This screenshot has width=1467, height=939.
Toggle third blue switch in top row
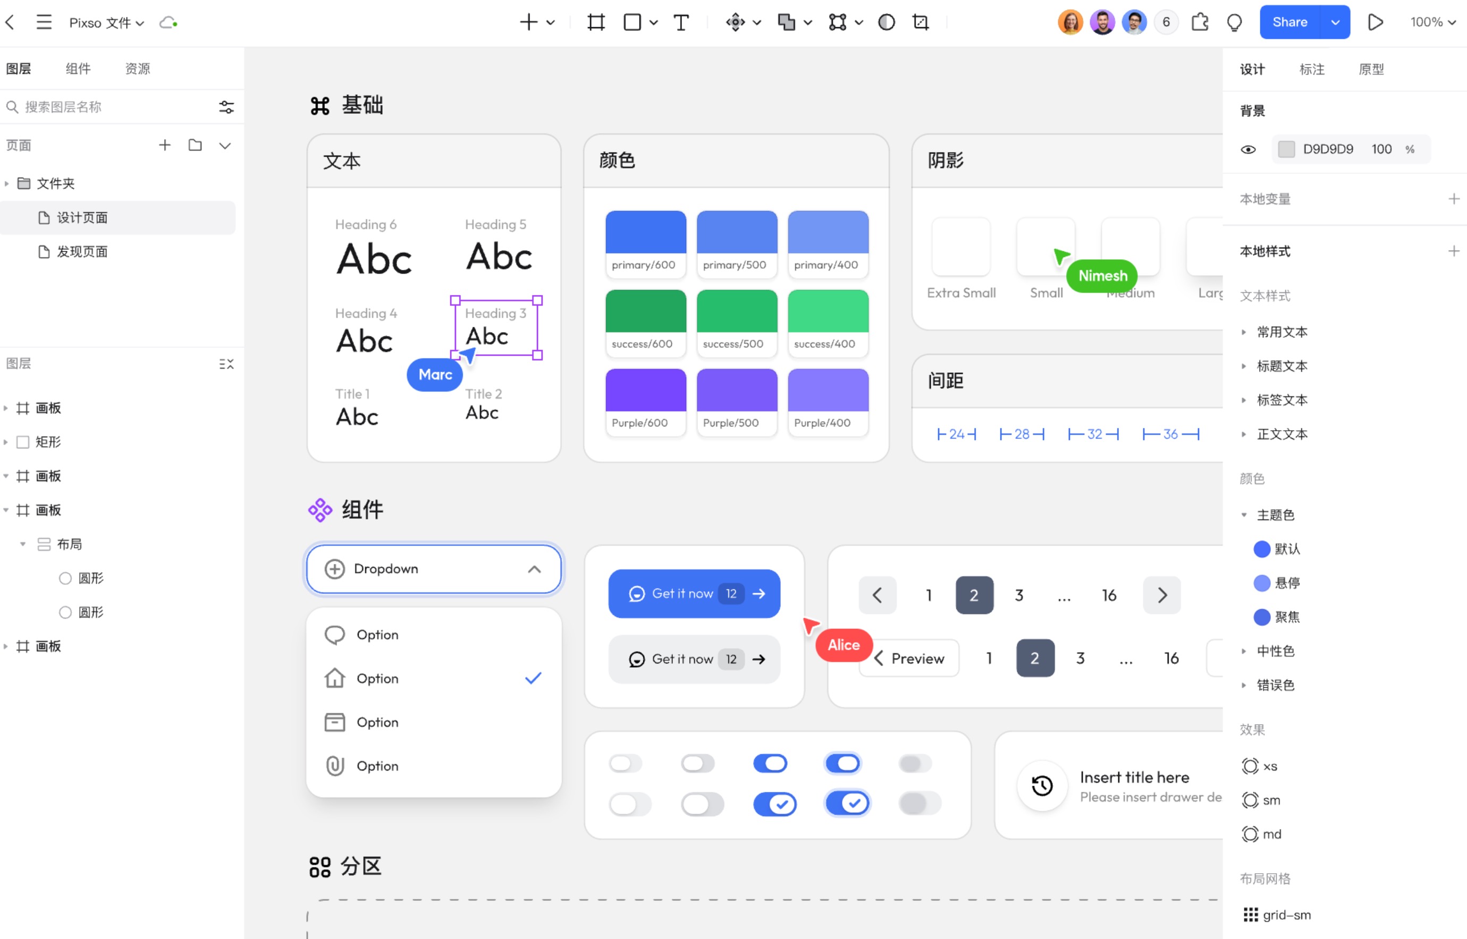click(x=770, y=763)
